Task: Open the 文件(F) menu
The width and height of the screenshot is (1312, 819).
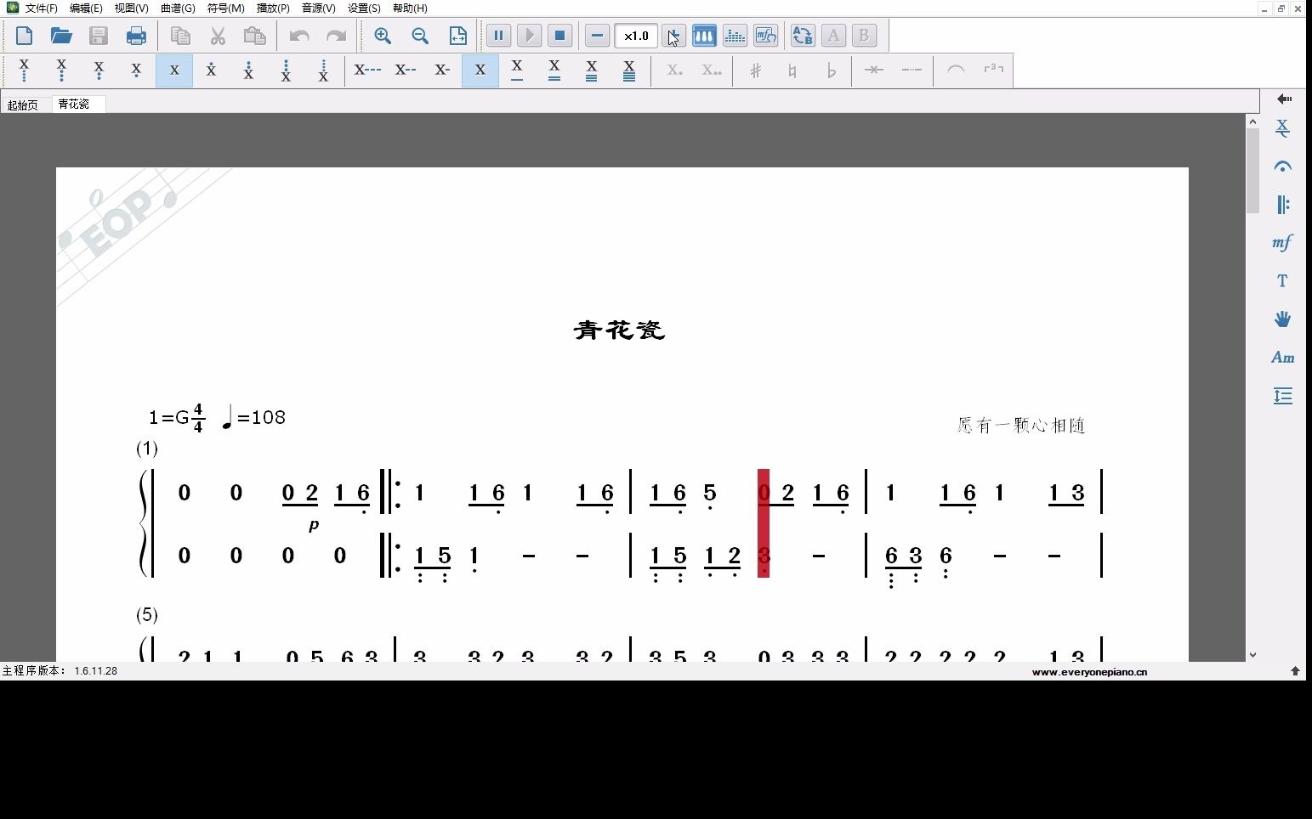Action: tap(41, 8)
